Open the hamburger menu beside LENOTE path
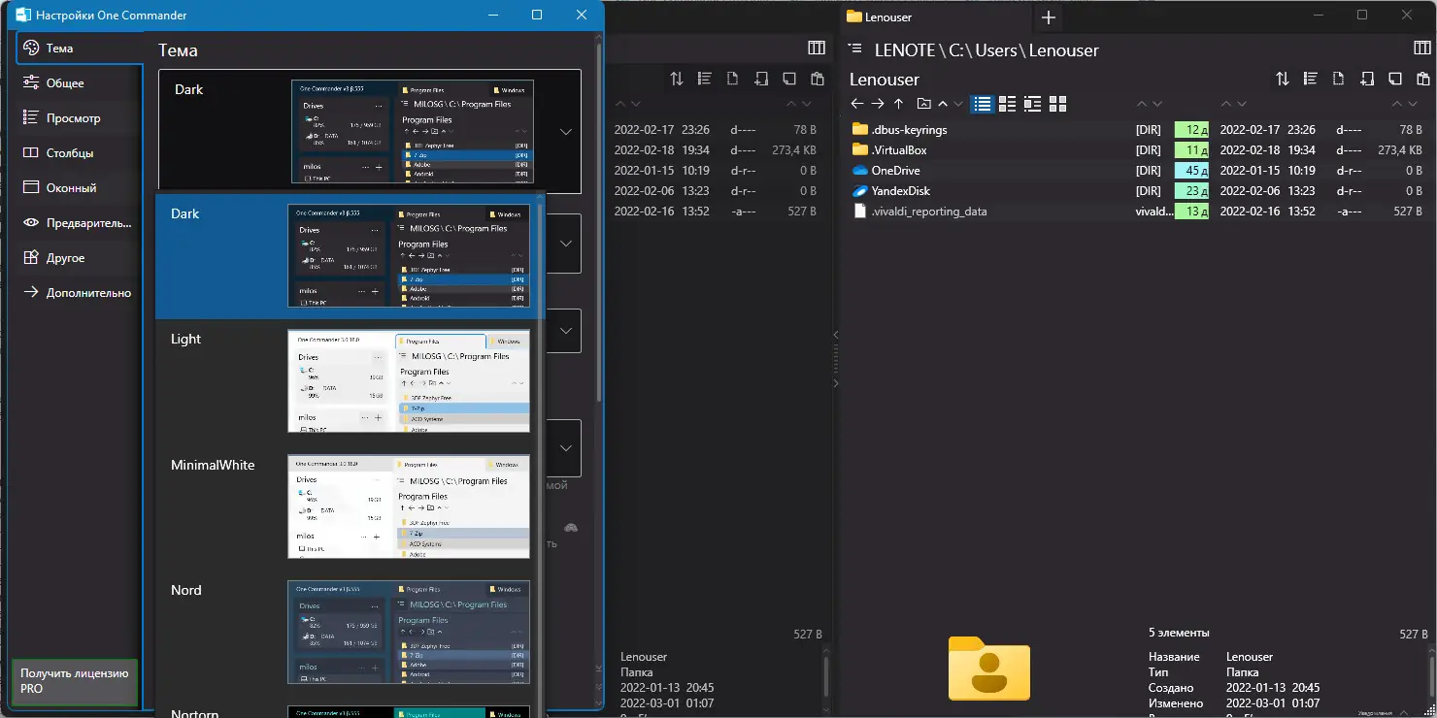1437x718 pixels. pyautogui.click(x=855, y=49)
